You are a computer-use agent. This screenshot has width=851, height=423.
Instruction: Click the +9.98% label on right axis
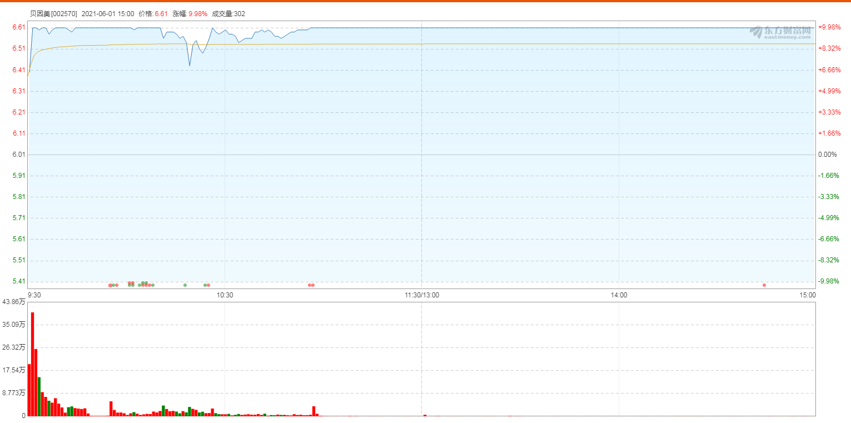(829, 27)
